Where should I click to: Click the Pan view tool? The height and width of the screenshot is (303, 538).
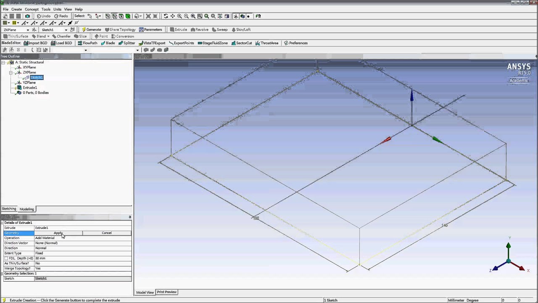pos(172,16)
